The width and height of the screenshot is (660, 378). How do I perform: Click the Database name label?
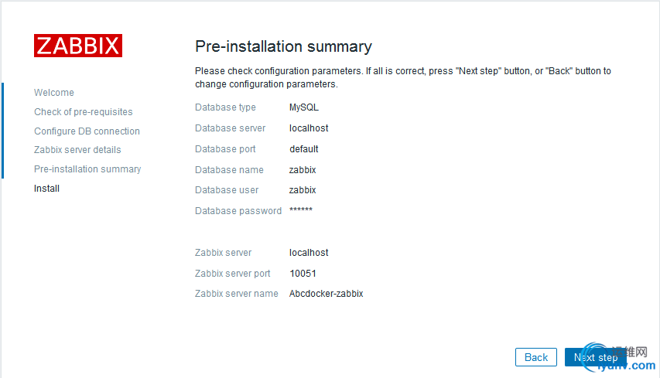pos(229,170)
